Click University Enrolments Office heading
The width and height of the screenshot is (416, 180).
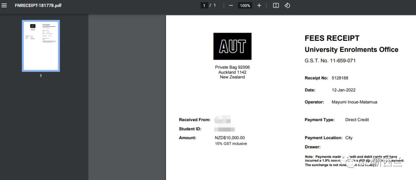(352, 50)
